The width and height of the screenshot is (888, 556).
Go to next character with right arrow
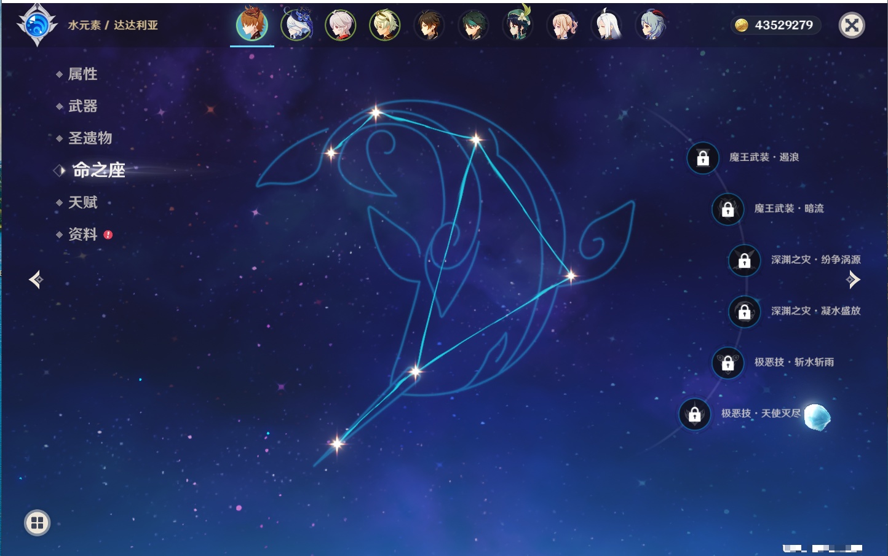click(853, 280)
